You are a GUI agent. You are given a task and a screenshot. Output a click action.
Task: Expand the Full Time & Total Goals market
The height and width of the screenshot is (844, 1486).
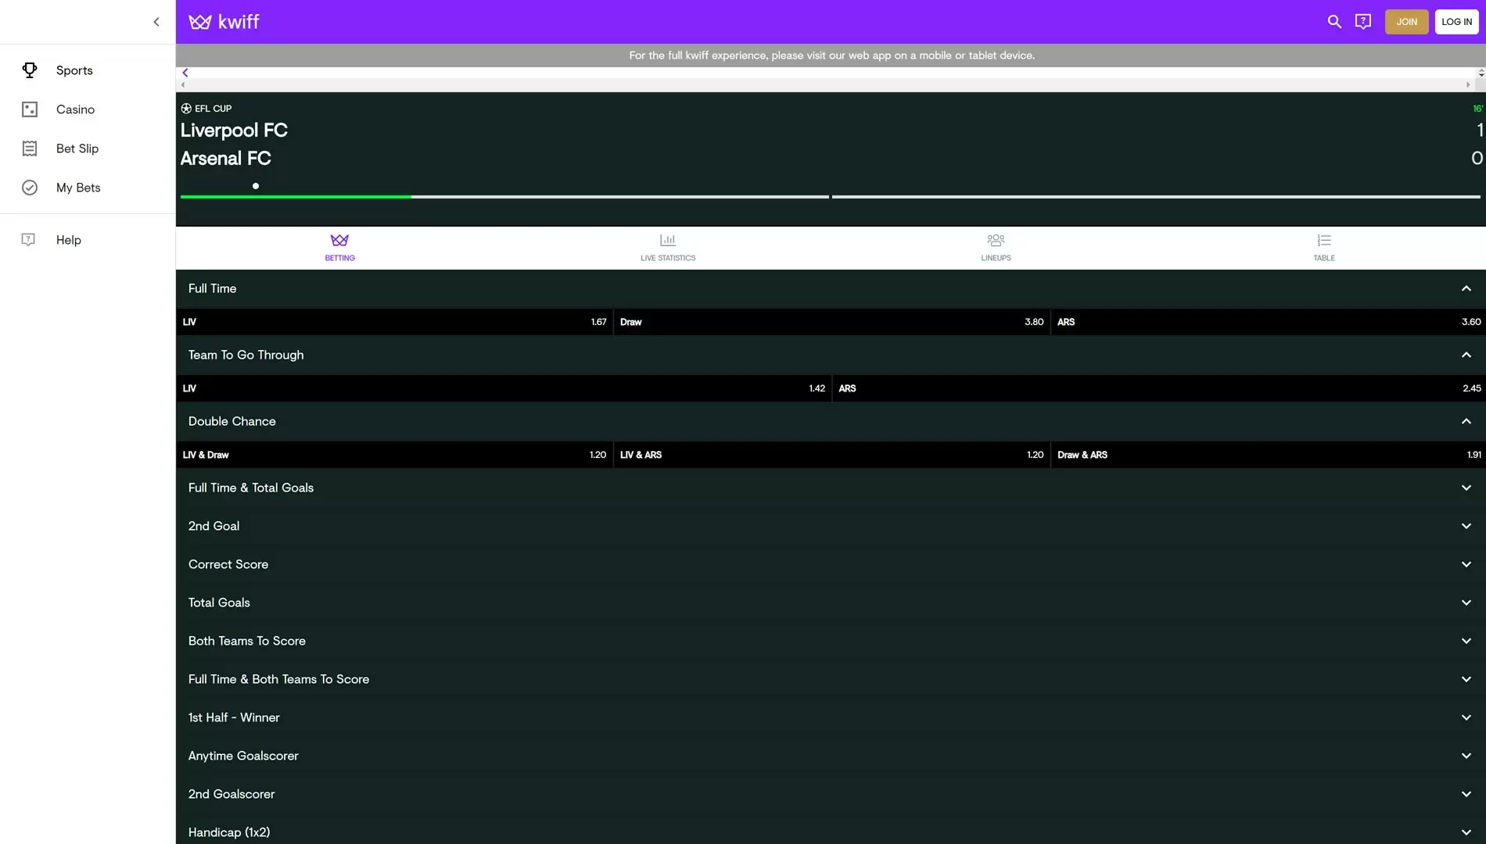[831, 488]
